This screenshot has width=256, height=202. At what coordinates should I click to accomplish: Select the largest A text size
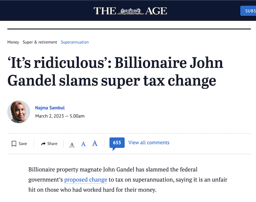(95, 144)
